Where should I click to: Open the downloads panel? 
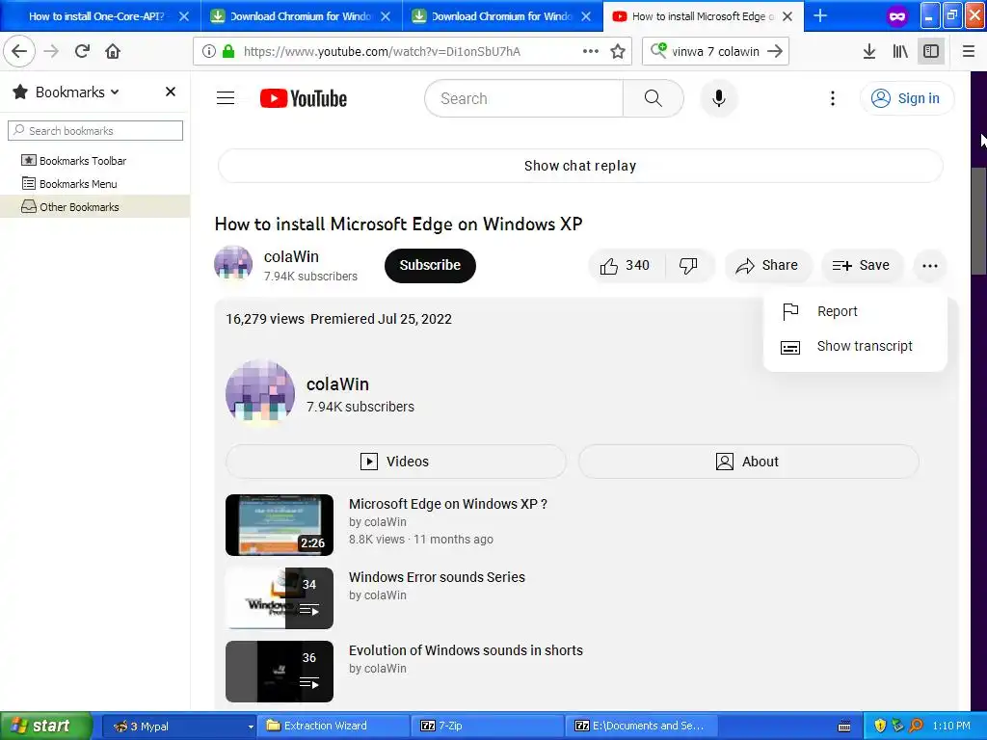[x=868, y=52]
